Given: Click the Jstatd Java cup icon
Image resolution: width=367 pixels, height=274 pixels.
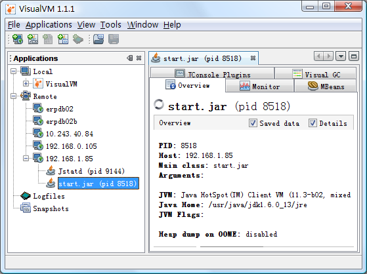Looking at the screenshot, I should [x=51, y=170].
